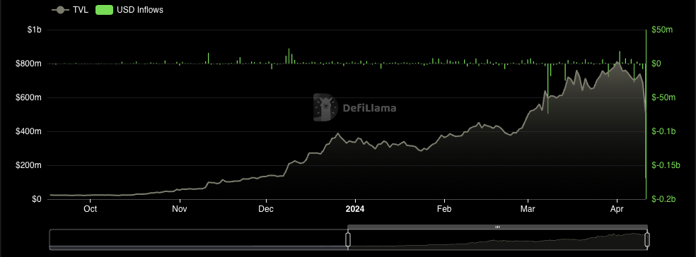Click the Mar label on time axis

528,209
